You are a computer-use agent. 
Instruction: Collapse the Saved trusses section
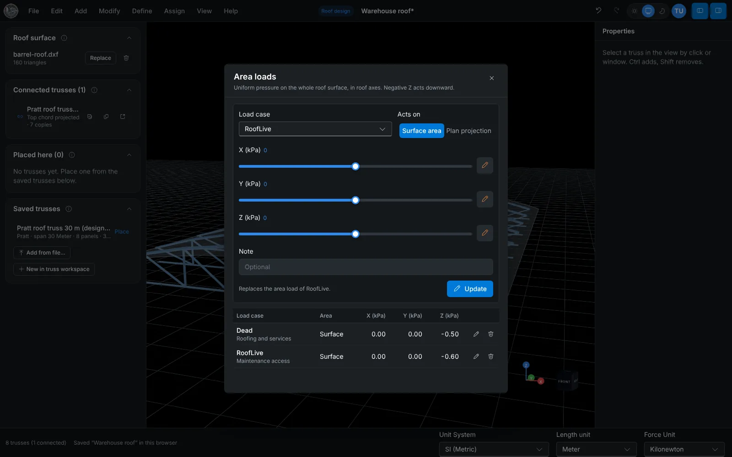coord(129,209)
